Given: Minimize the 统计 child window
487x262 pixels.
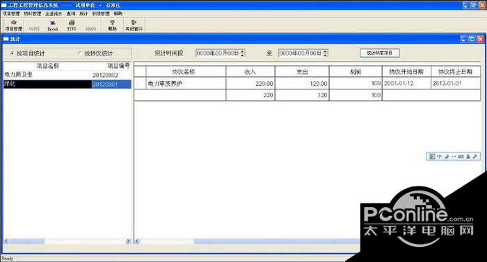Looking at the screenshot, I should (464, 39).
